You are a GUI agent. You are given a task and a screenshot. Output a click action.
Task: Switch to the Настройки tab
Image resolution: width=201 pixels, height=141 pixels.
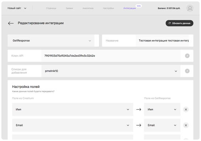coord(108,8)
